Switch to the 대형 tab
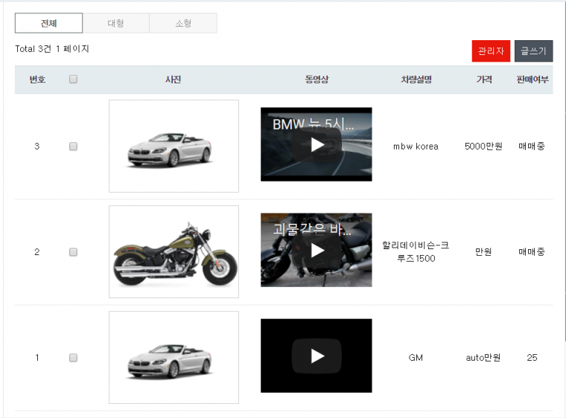 (x=115, y=23)
